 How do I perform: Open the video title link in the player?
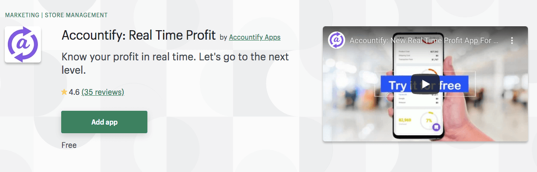pos(424,41)
